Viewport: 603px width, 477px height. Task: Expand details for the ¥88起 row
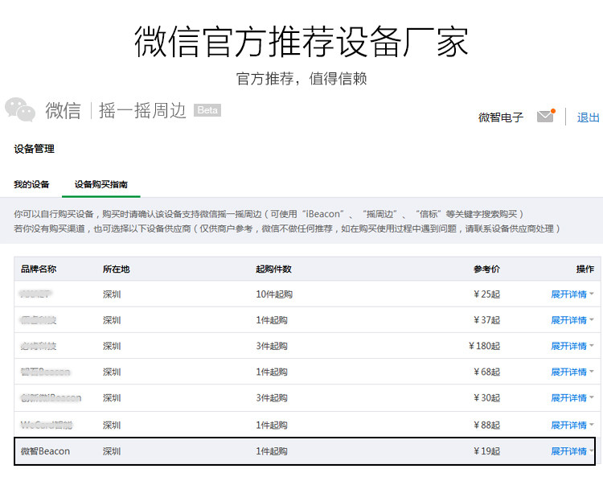pos(572,425)
